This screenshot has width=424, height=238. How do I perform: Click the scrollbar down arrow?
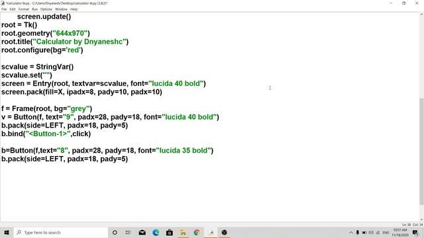click(421, 219)
